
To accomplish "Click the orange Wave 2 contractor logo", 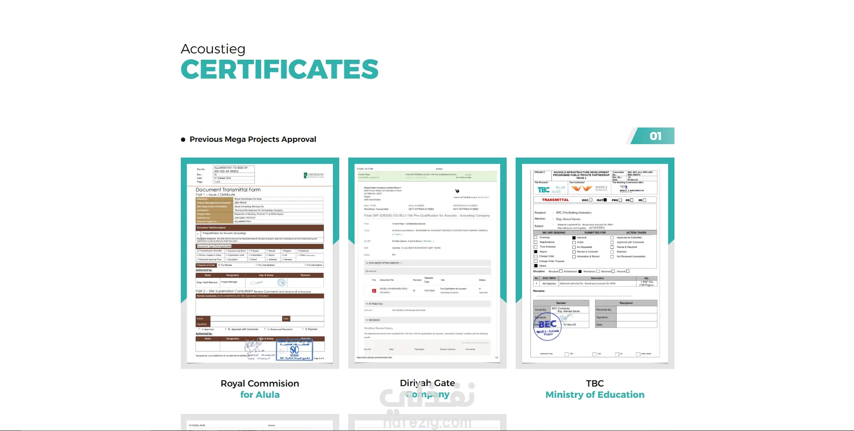I will (582, 189).
